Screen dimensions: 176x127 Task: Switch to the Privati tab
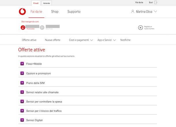click(36, 3)
